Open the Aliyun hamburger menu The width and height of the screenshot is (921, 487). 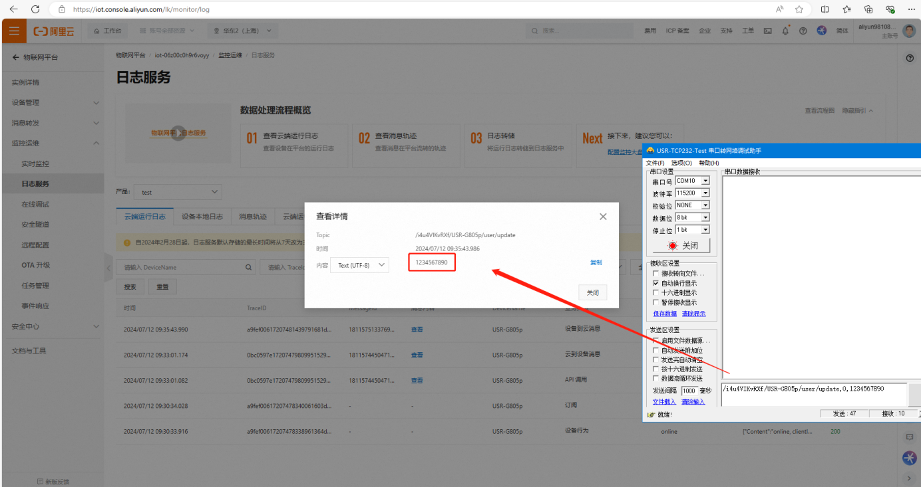pos(14,31)
